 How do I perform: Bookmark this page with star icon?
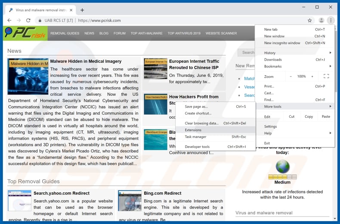[x=309, y=20]
